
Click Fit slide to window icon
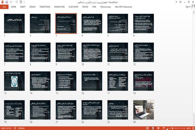[193, 128]
